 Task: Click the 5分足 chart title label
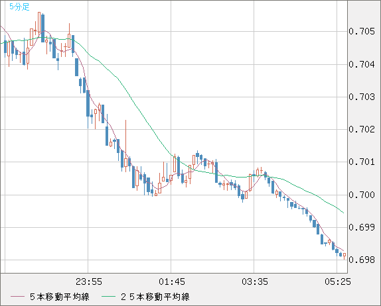[x=19, y=7]
